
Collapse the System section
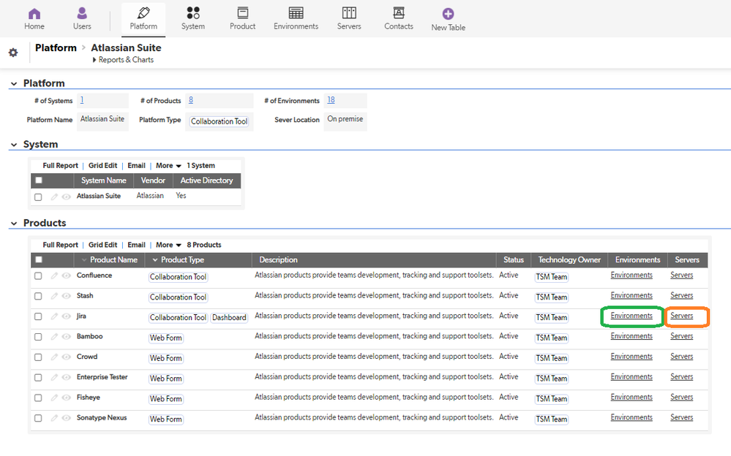pyautogui.click(x=14, y=145)
